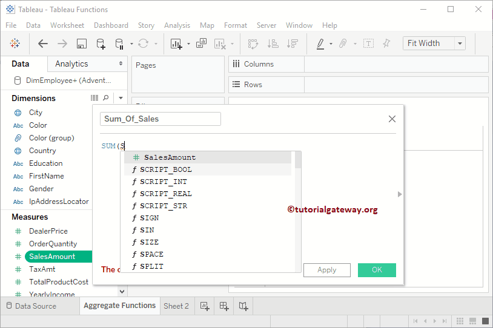493x328 pixels.
Task: Click the New Worksheet chart icon in toolbar
Action: point(176,44)
